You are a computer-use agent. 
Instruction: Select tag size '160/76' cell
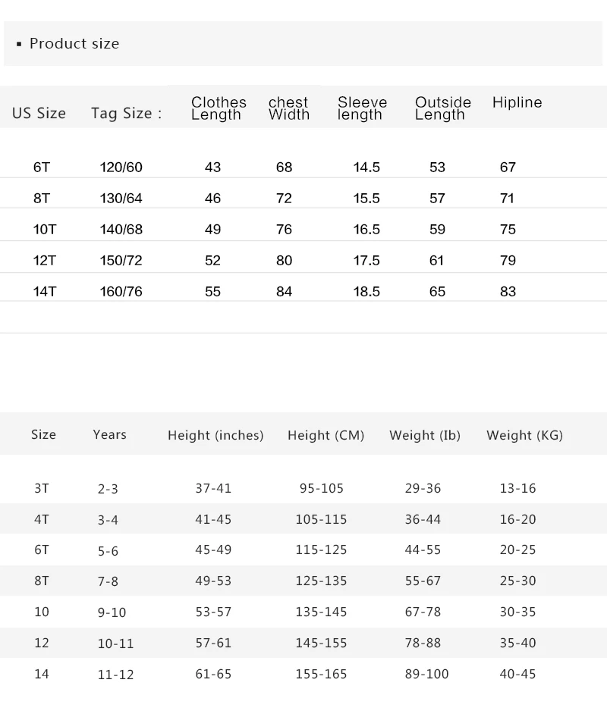[121, 291]
